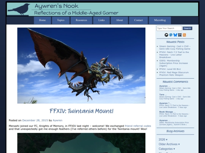Expand the Categories list
The width and height of the screenshot is (205, 153).
(167, 149)
